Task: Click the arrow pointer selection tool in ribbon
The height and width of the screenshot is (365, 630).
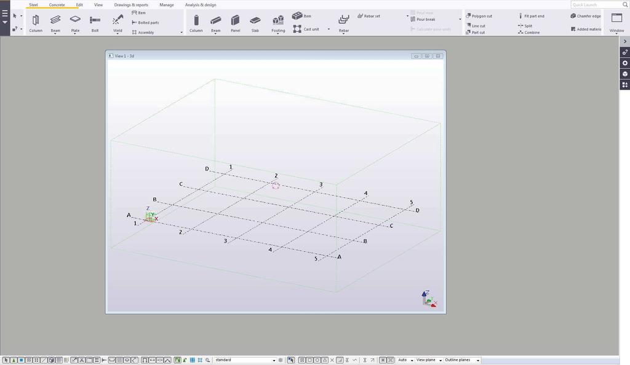Action: tap(15, 16)
